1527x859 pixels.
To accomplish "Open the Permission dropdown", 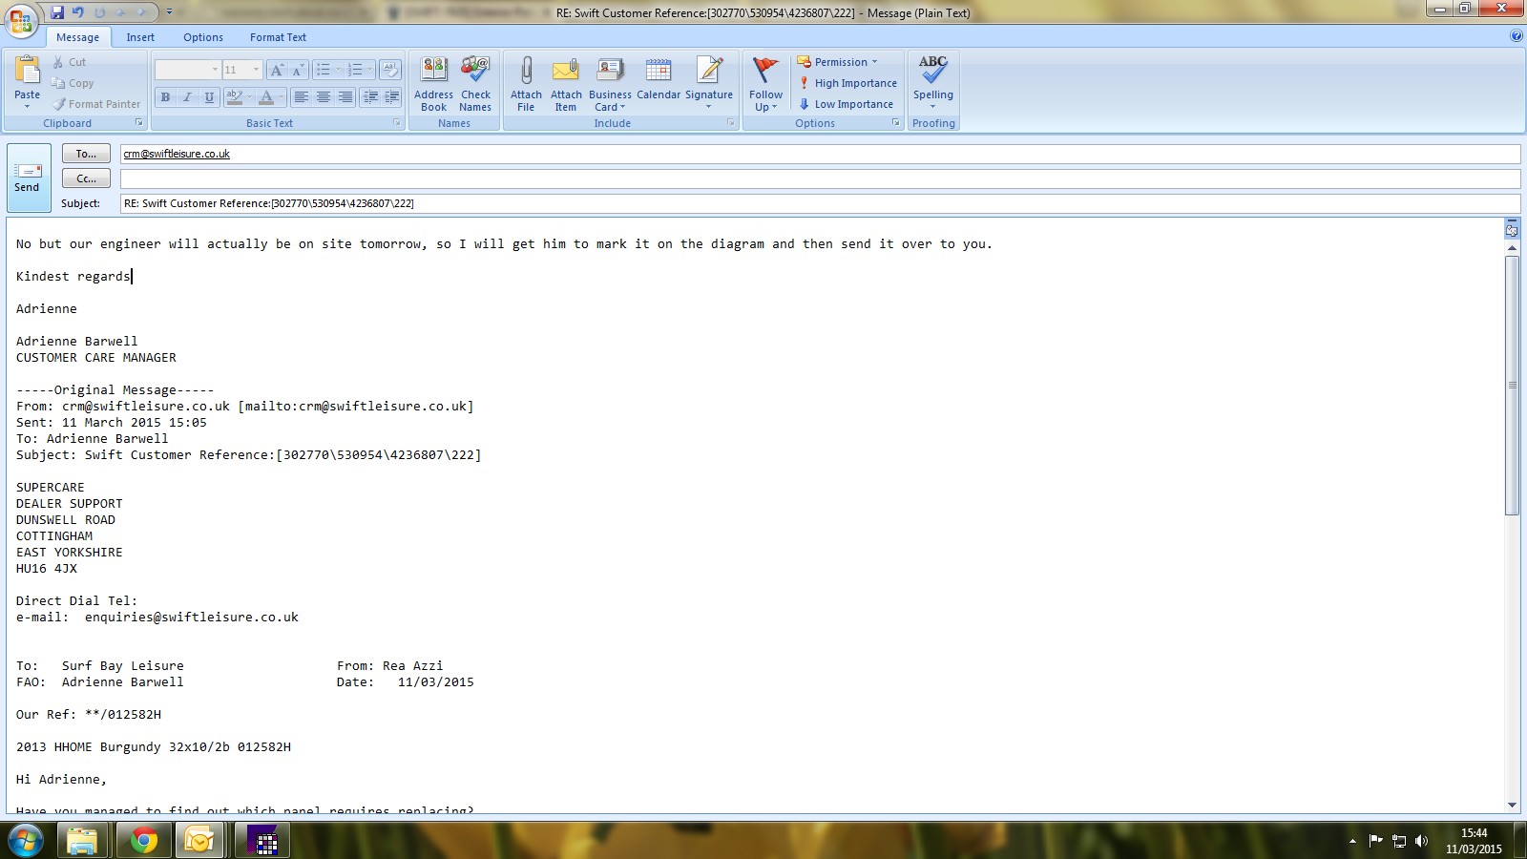I will pos(837,62).
